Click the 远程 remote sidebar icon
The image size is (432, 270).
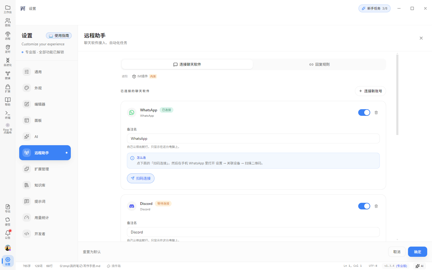[8, 35]
